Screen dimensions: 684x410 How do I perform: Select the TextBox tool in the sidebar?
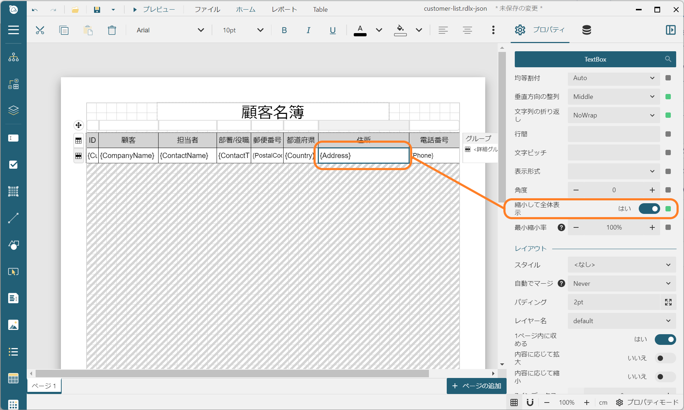[13, 138]
